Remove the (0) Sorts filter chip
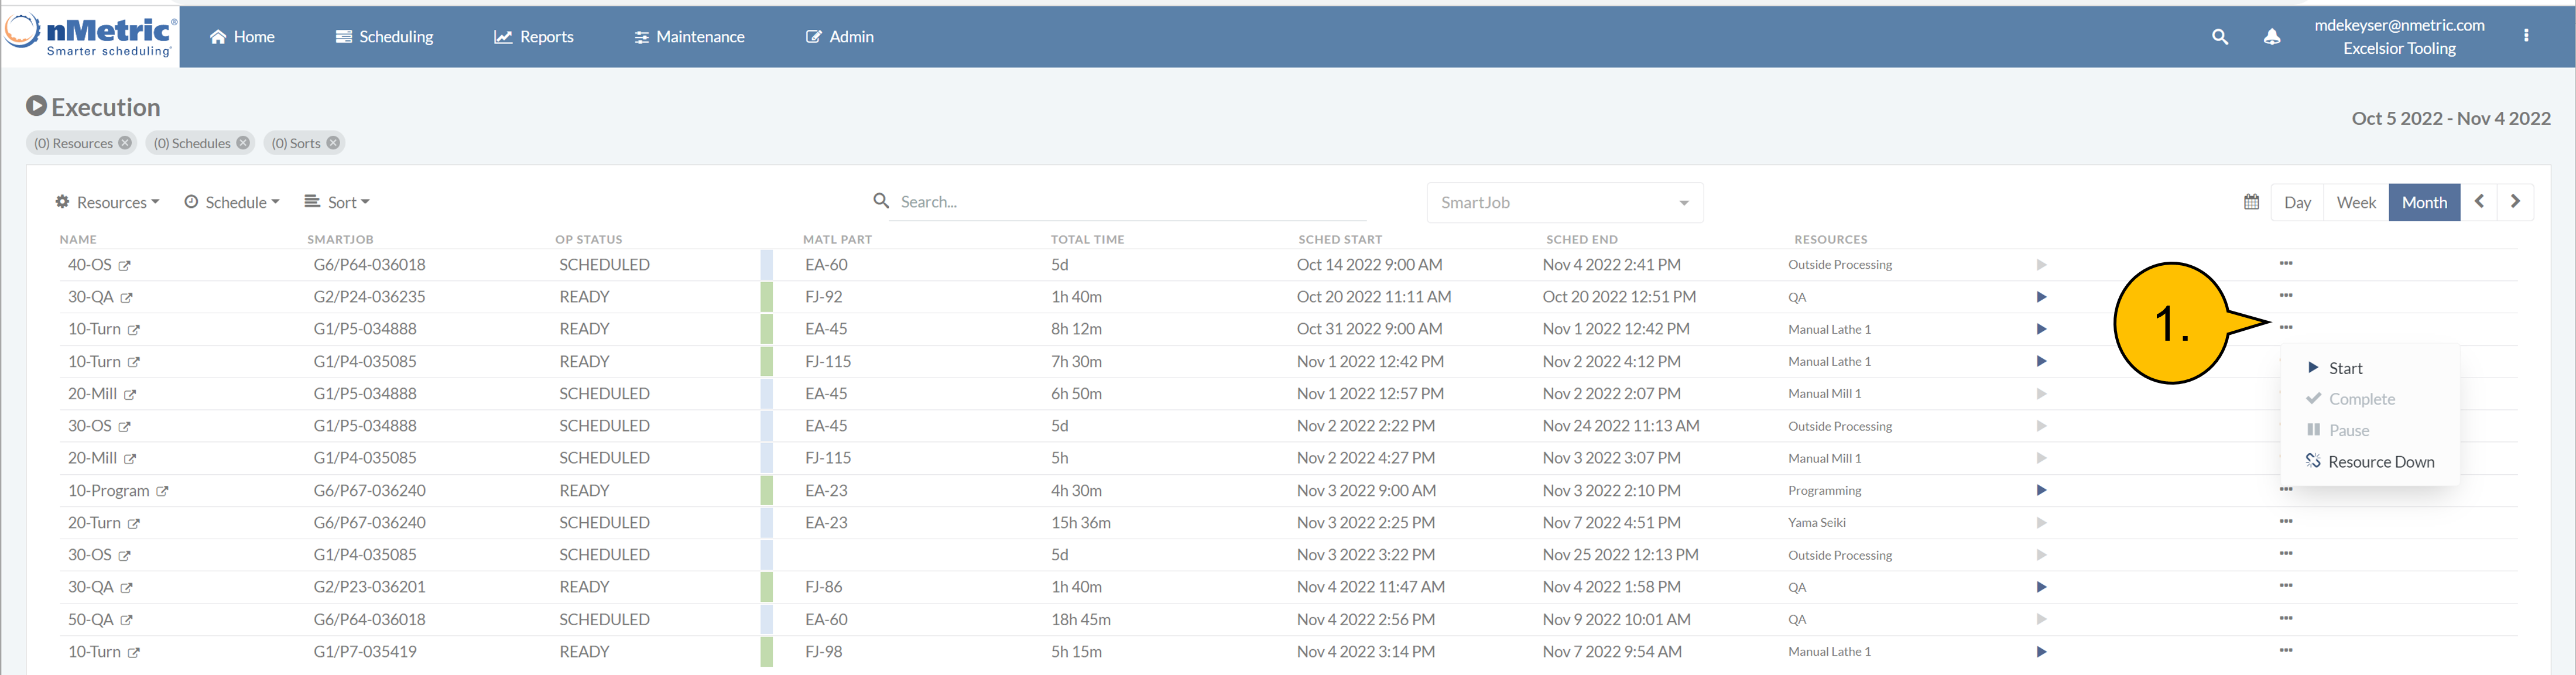Viewport: 2576px width, 675px height. coord(333,143)
